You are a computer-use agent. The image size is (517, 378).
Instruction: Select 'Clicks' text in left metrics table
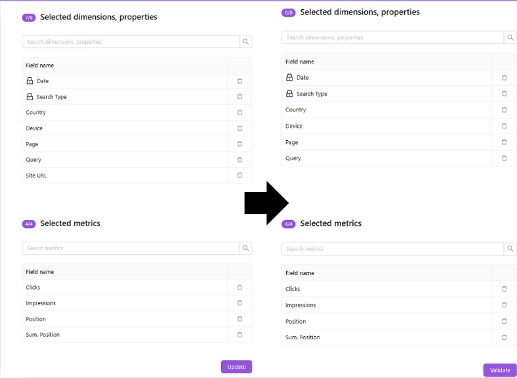[x=33, y=288]
